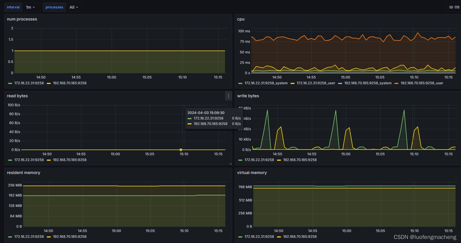Click the interval variable label
Screen dimensions: 461x243
click(x=13, y=7)
